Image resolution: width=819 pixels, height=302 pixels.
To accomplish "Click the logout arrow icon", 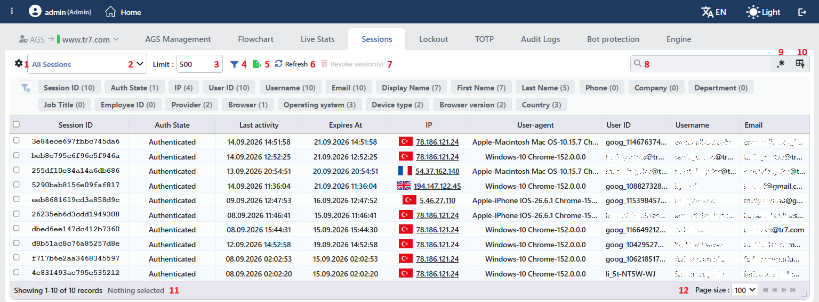I will (802, 12).
